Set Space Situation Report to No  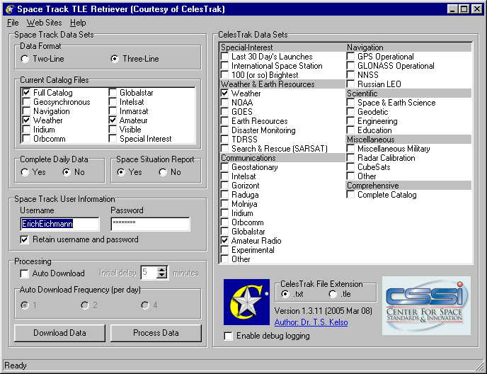click(x=164, y=172)
